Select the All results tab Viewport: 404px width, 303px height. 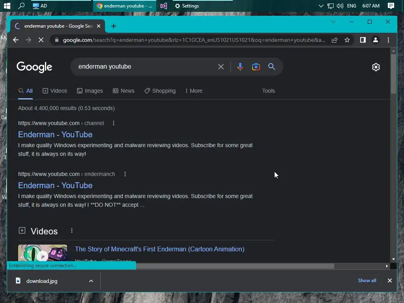pyautogui.click(x=26, y=91)
